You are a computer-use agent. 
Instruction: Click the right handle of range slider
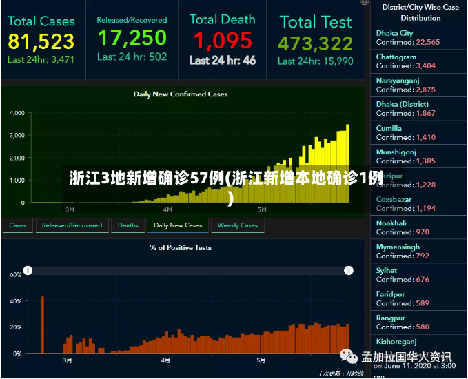pyautogui.click(x=348, y=270)
